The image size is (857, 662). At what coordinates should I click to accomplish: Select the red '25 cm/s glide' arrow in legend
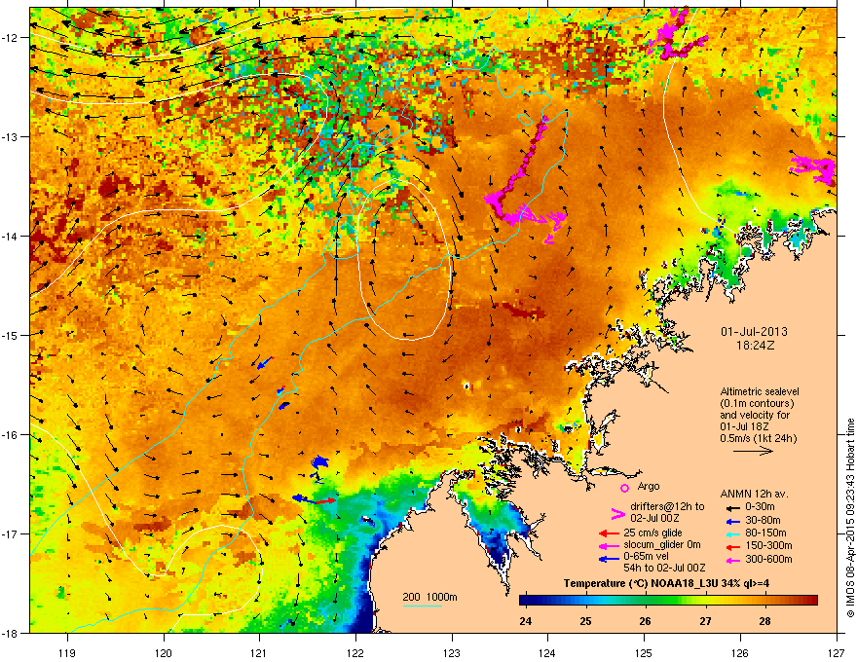click(609, 533)
